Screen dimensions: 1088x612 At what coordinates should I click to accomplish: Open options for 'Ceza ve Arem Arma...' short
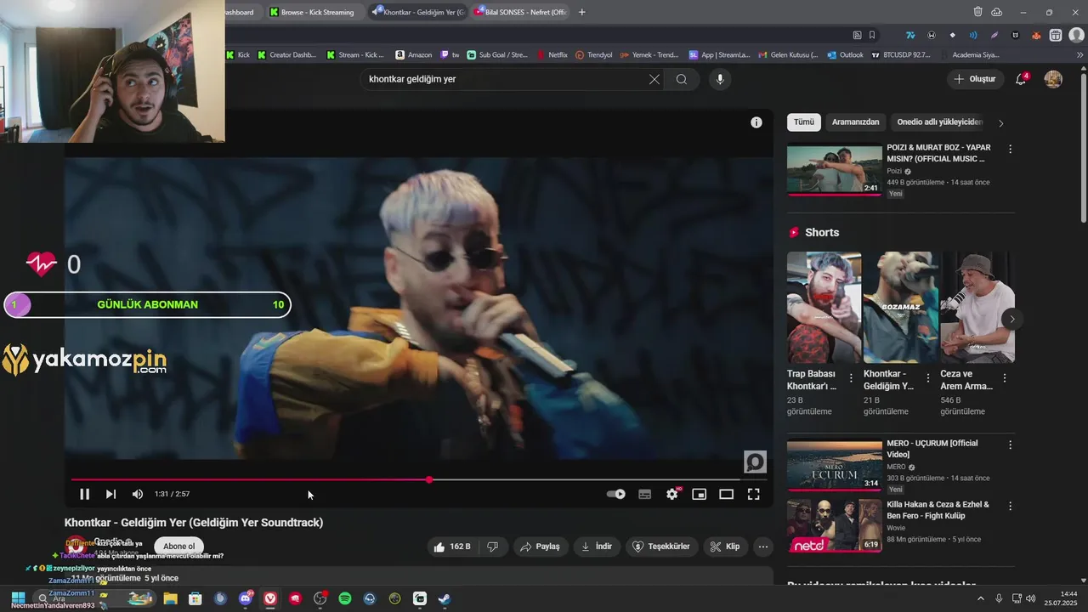point(1004,378)
